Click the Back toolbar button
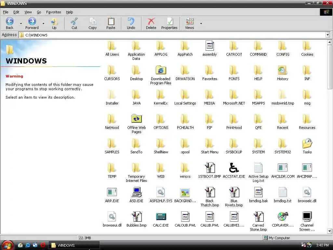The width and height of the screenshot is (333, 250). click(9, 23)
